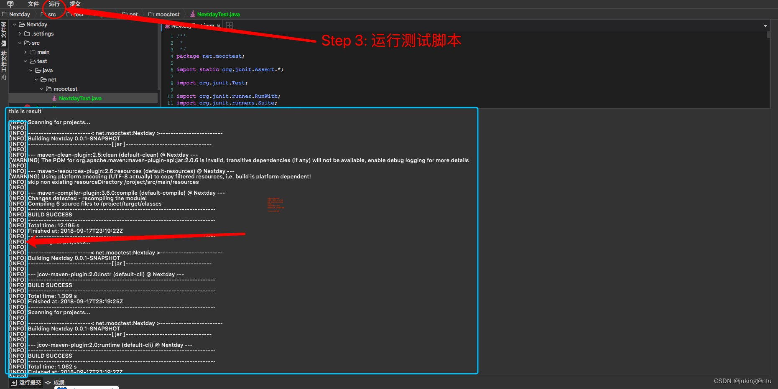The image size is (778, 389).
Task: Open the 提交 menu
Action: [x=75, y=4]
